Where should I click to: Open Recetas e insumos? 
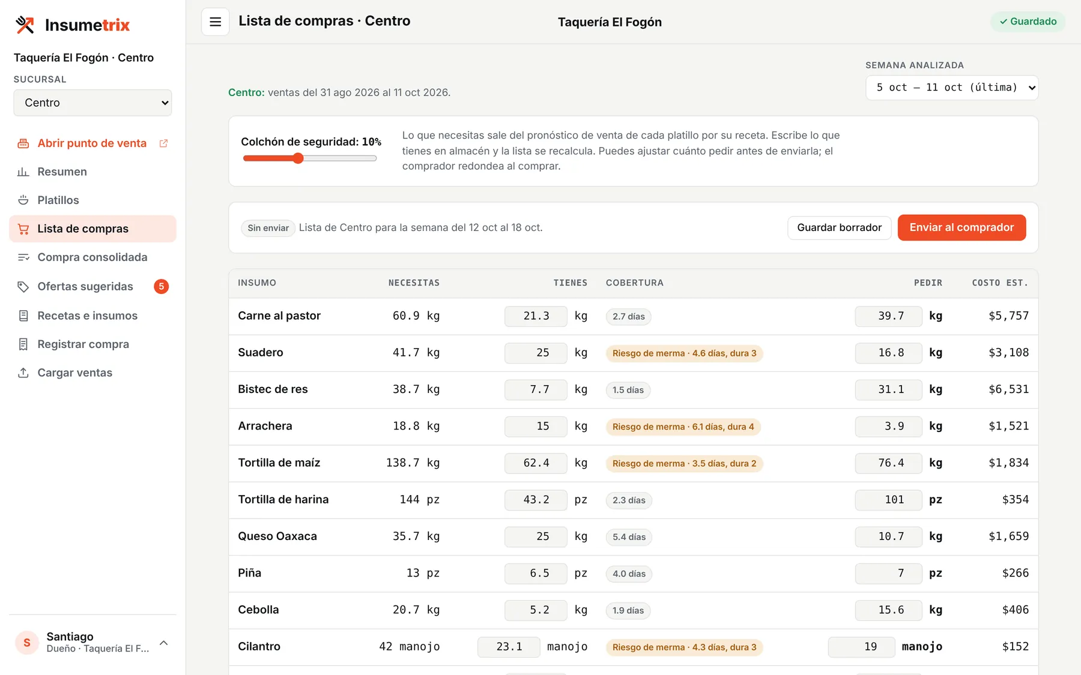coord(92,316)
